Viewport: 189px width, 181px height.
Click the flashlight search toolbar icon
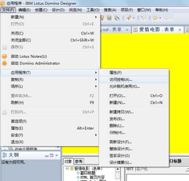tap(128, 18)
